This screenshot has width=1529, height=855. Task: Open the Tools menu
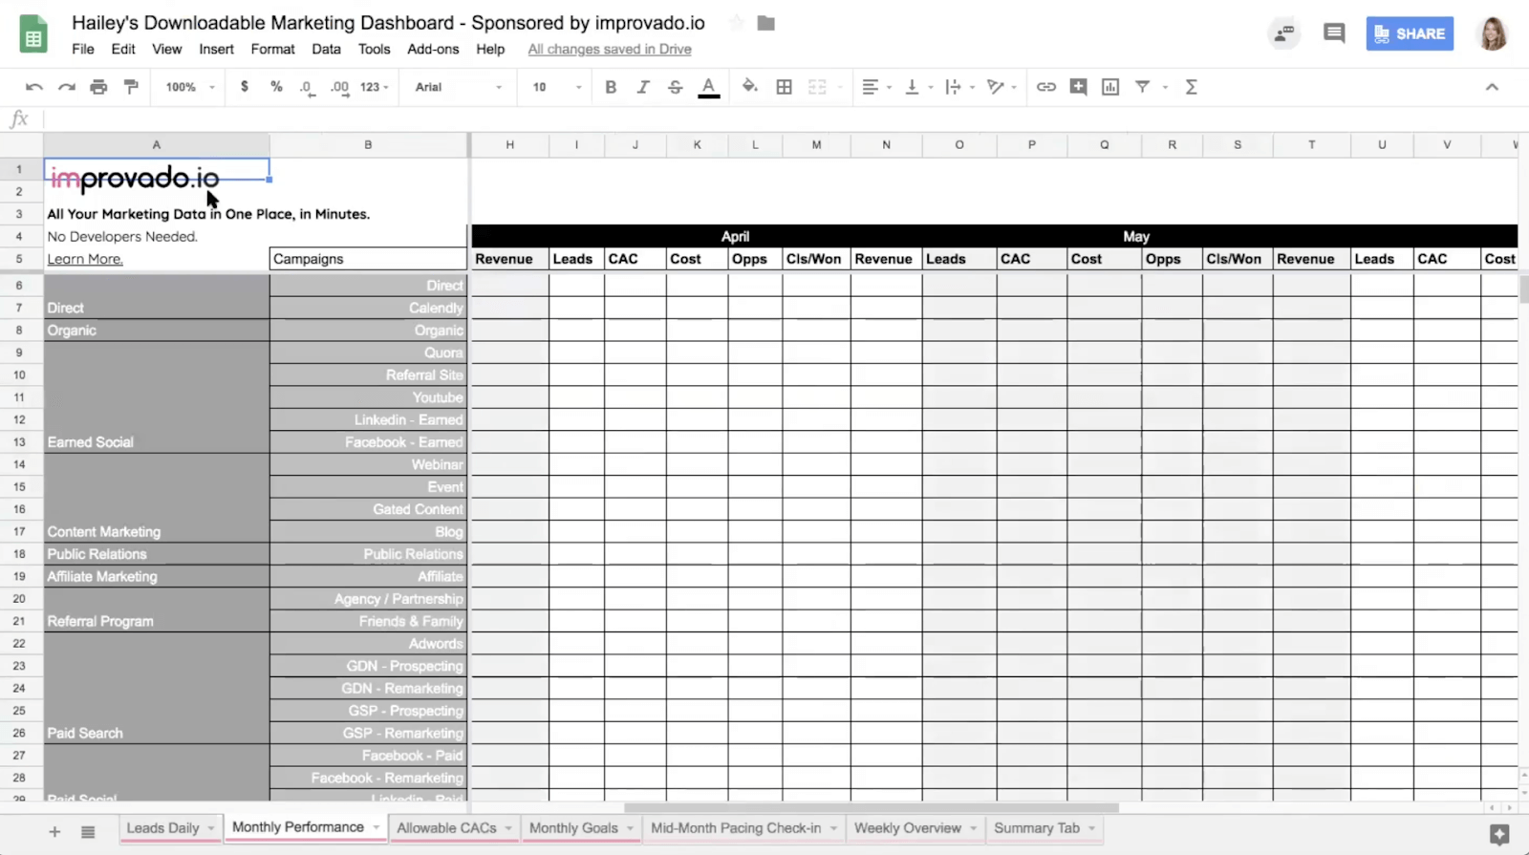pos(374,49)
